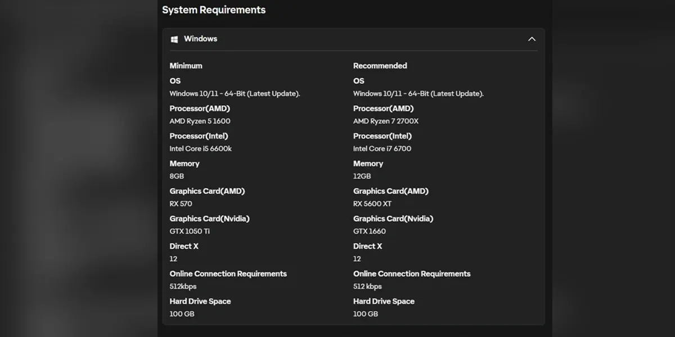Select the Recommended column heading
This screenshot has width=675, height=337.
[x=380, y=66]
